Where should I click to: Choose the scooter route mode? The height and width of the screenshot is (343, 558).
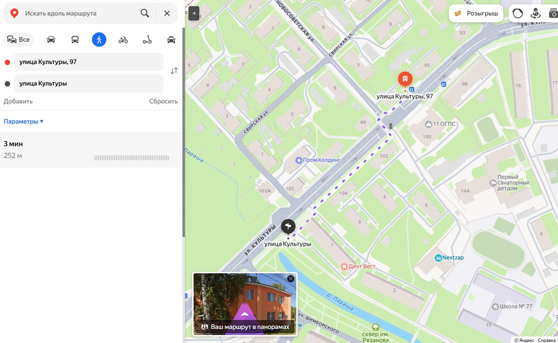147,40
